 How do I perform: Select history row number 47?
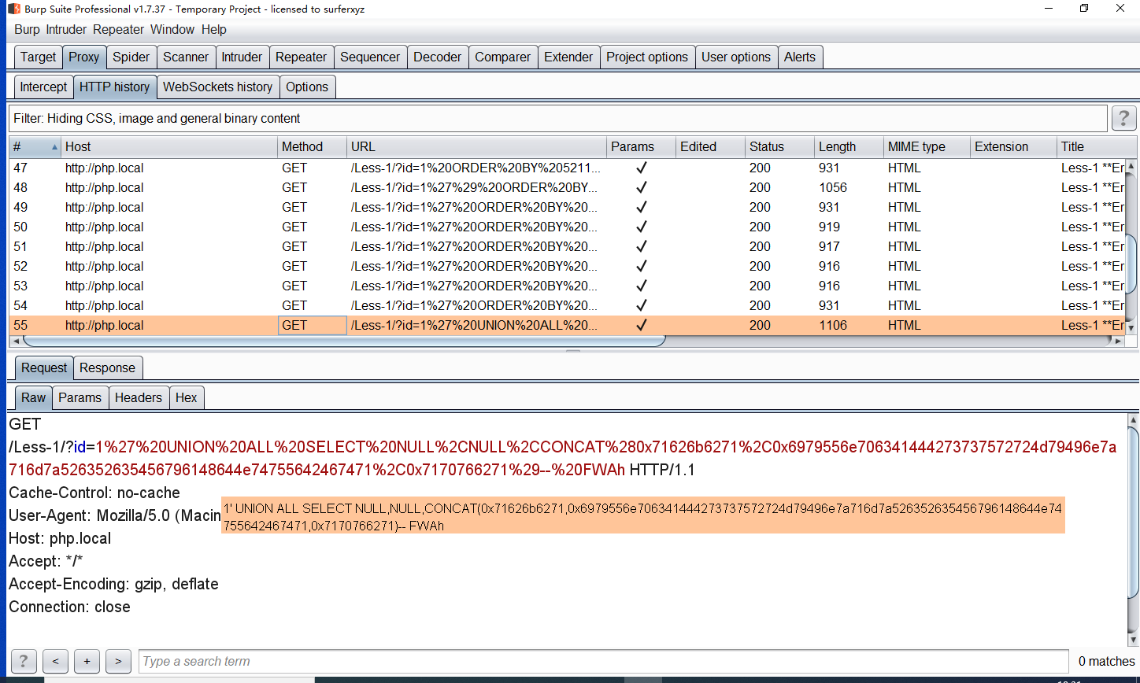click(x=567, y=168)
